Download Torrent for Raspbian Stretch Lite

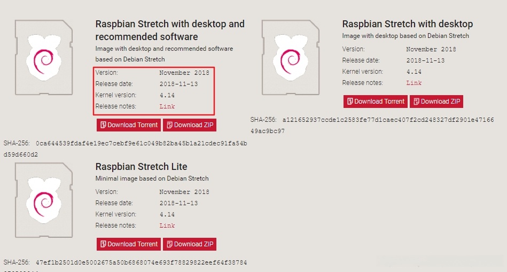[x=128, y=244]
